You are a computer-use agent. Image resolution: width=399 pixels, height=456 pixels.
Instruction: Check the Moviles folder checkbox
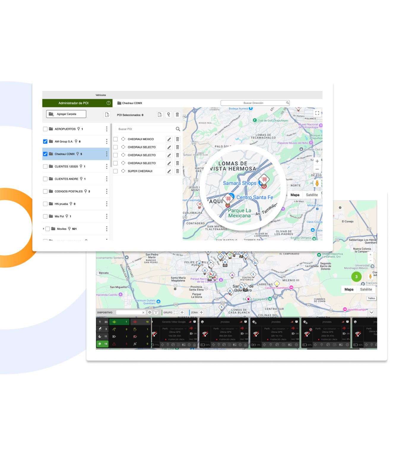coord(47,229)
